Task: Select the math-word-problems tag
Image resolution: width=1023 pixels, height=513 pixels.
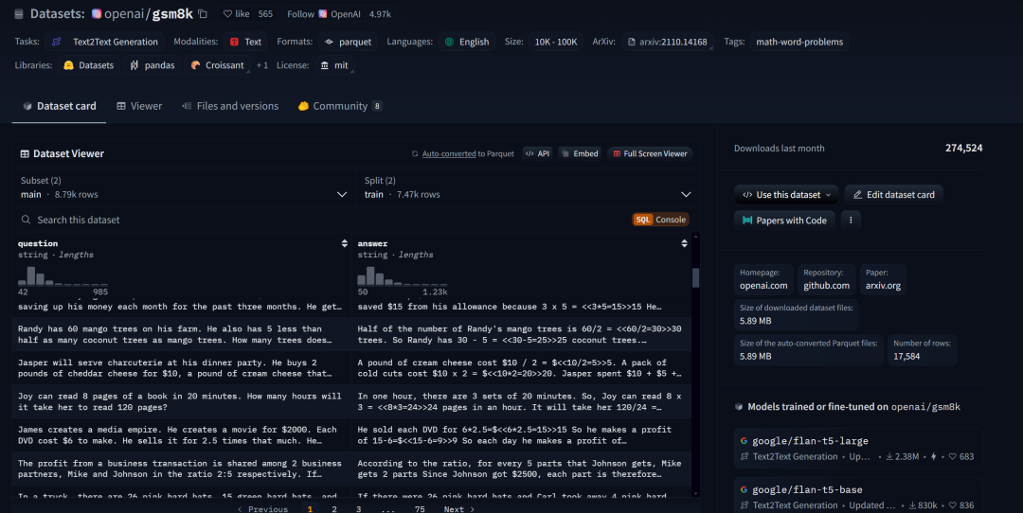Action: pyautogui.click(x=799, y=42)
